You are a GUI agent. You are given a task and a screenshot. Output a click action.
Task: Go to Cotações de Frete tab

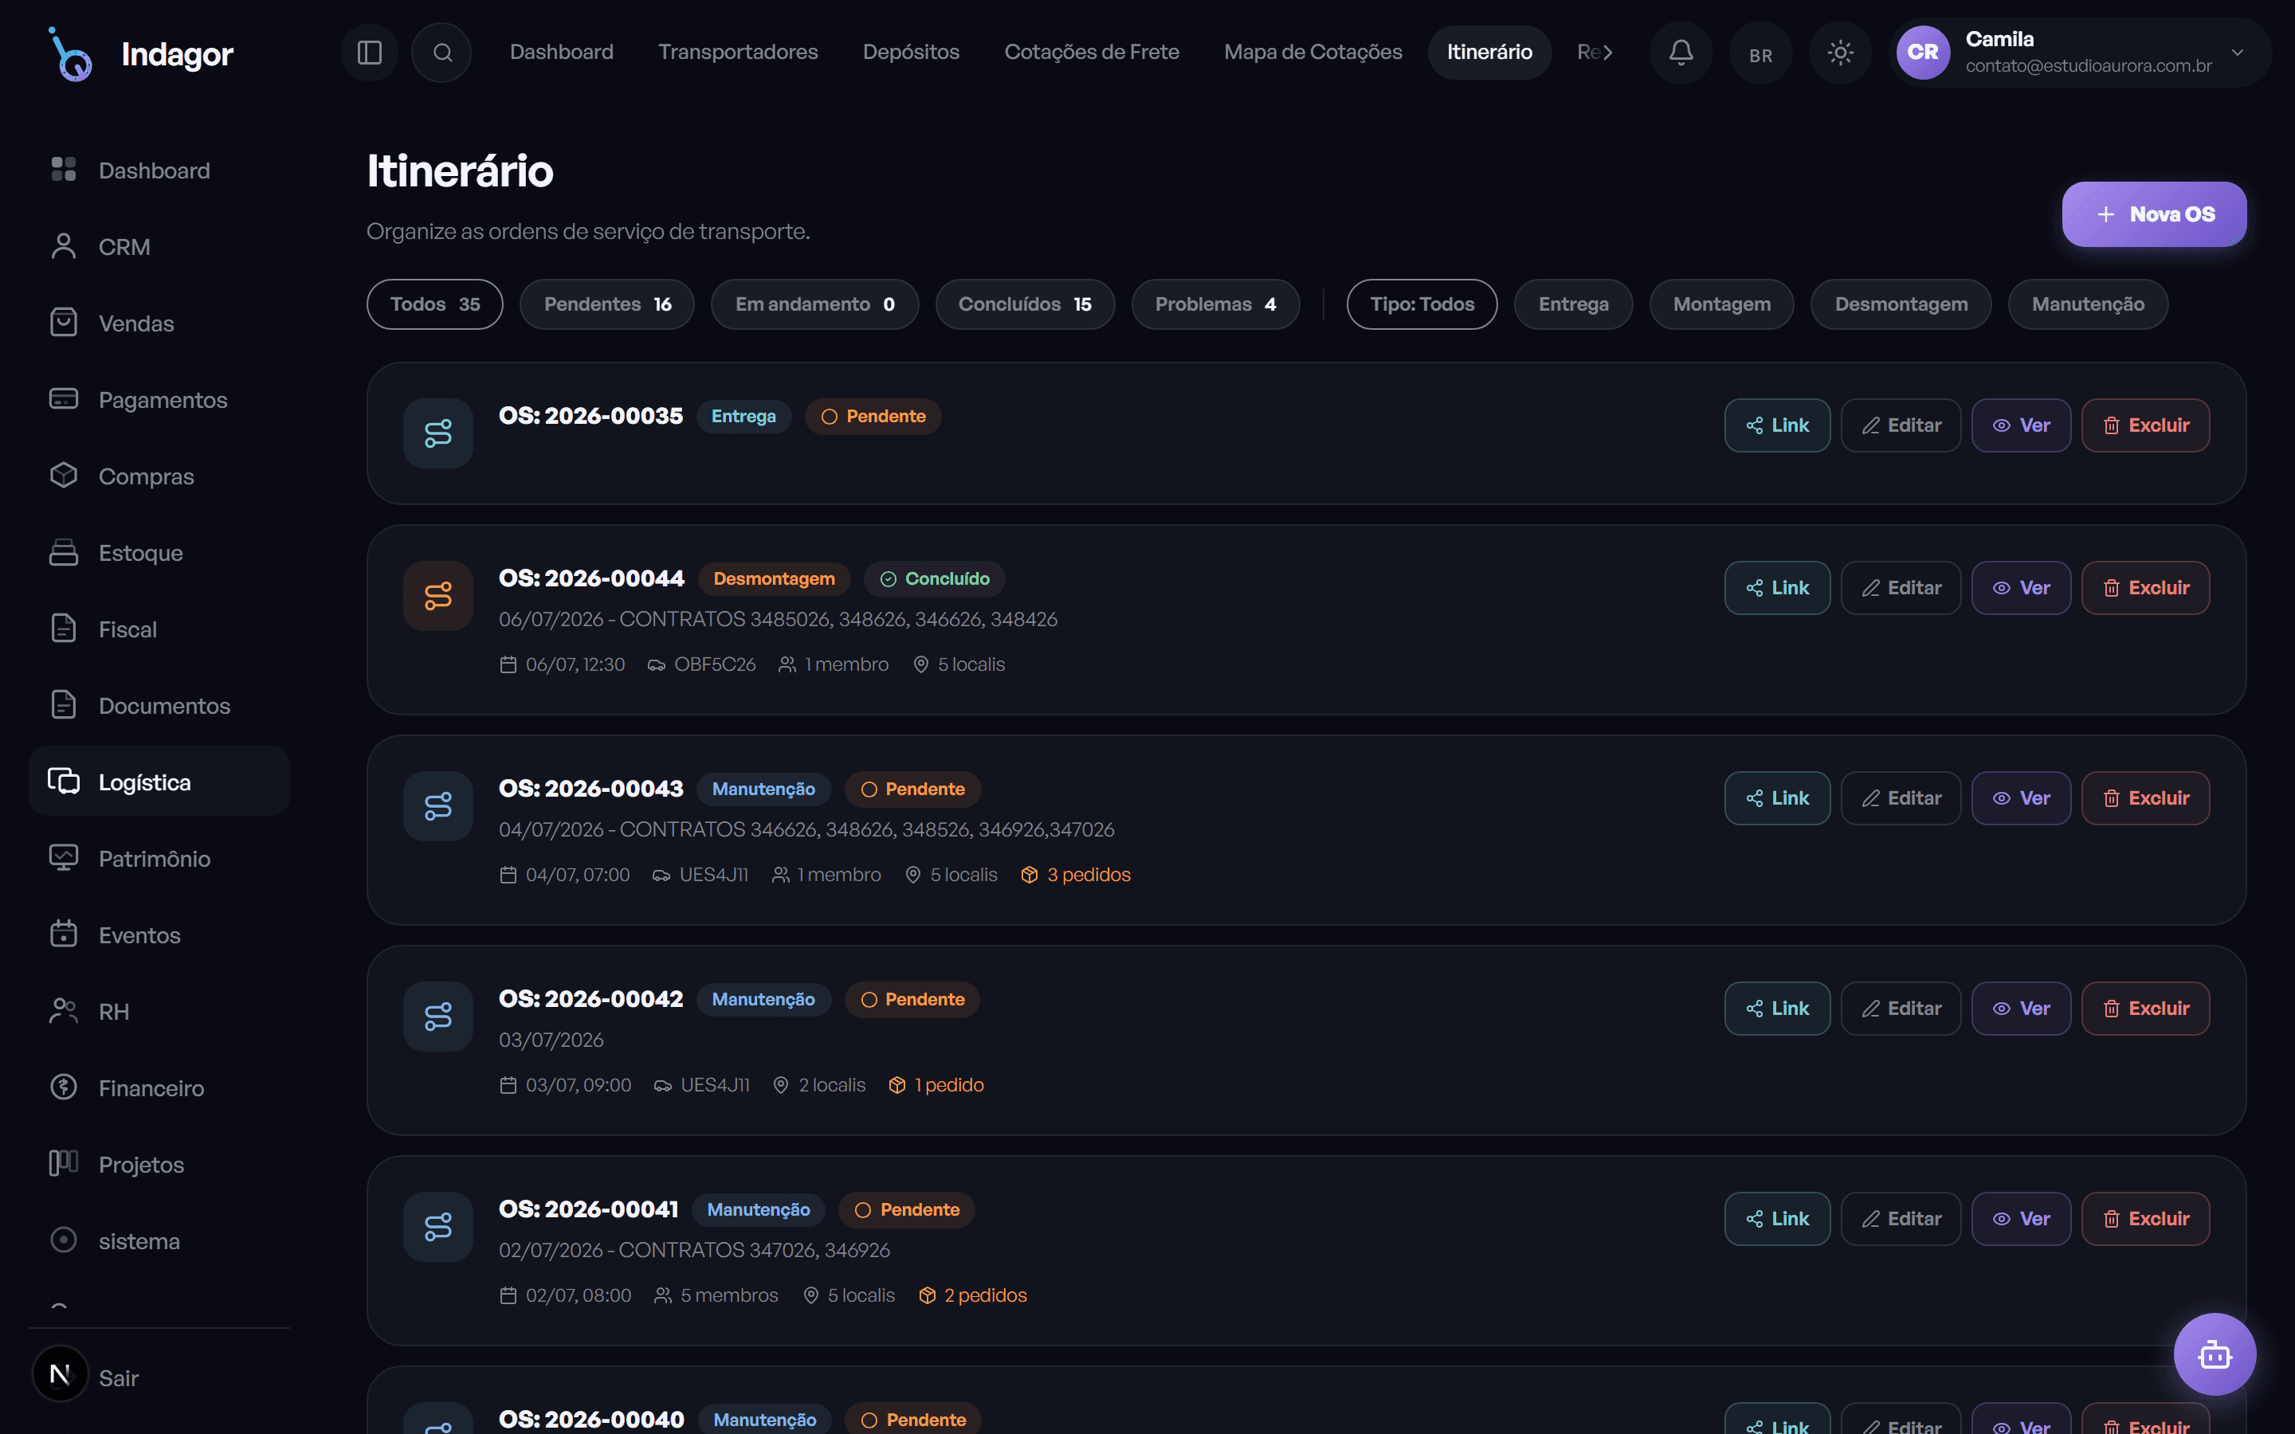click(1092, 52)
